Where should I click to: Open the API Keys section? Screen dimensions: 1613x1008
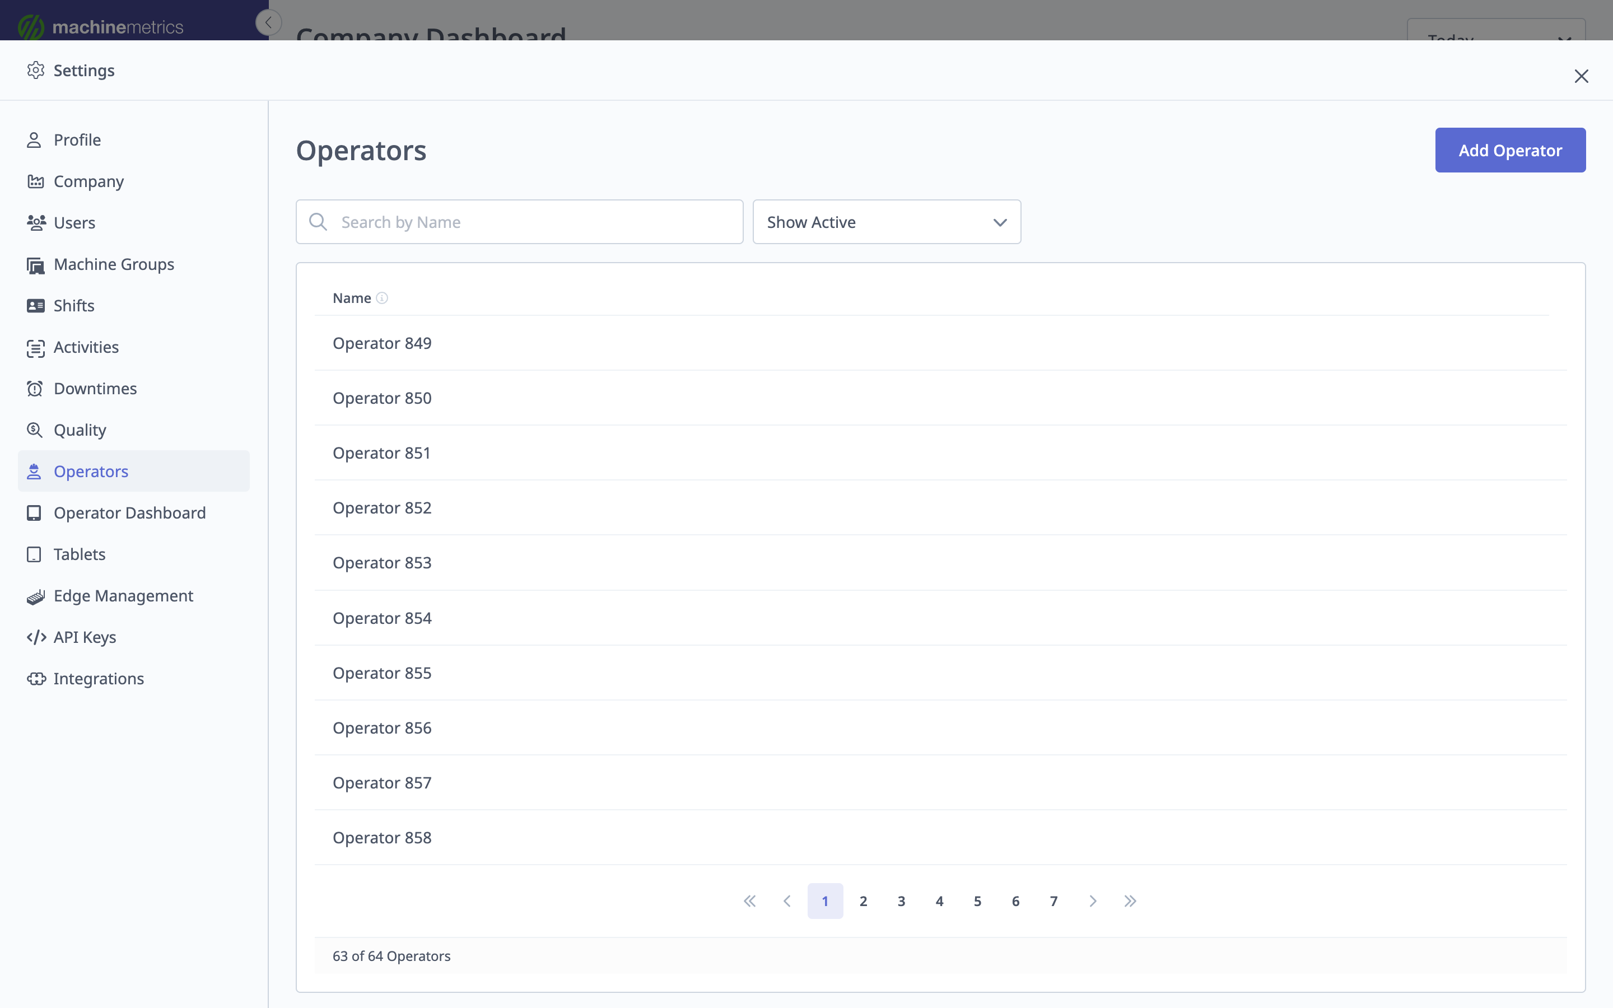(133, 637)
